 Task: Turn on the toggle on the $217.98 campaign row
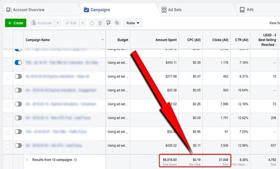tap(18, 76)
